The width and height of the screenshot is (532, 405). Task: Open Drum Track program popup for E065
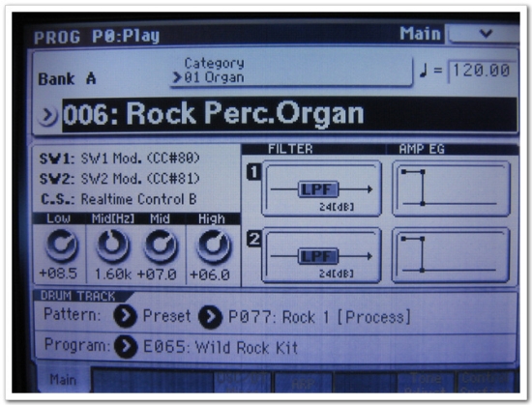coord(126,346)
